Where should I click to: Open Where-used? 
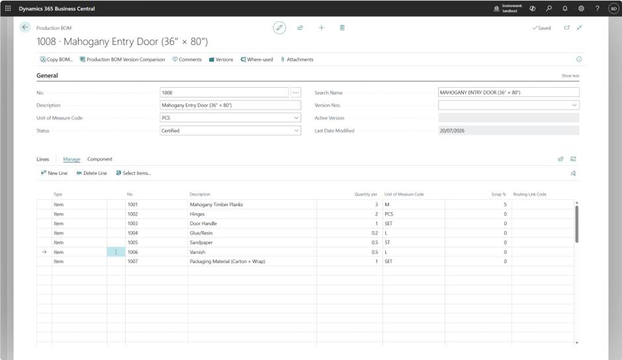[257, 59]
